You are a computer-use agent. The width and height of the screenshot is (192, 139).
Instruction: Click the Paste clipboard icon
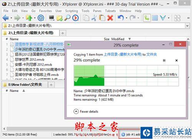[102, 18]
